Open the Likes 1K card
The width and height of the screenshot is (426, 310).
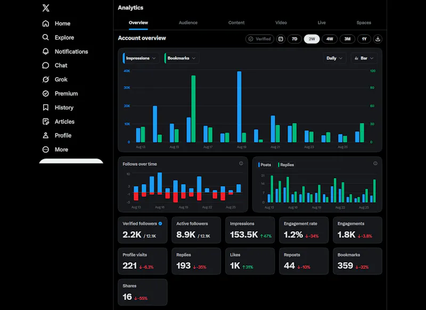click(x=250, y=261)
